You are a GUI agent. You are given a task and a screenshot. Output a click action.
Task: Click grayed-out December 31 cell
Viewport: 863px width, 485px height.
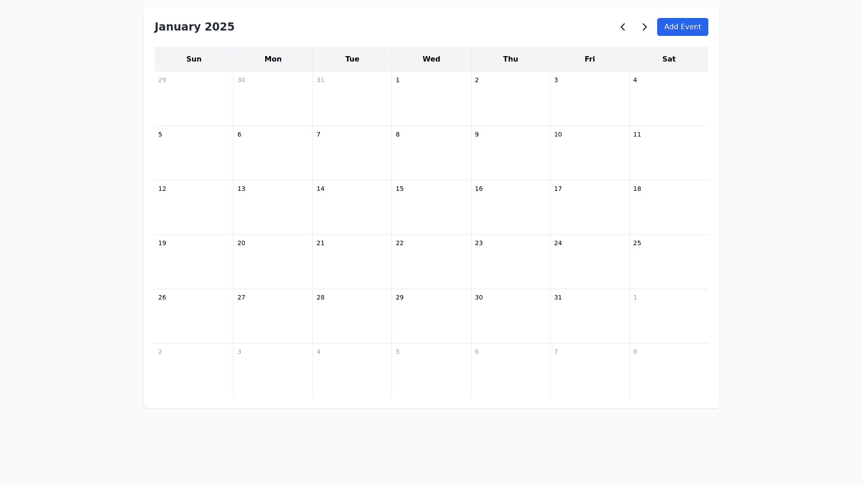tap(352, 99)
